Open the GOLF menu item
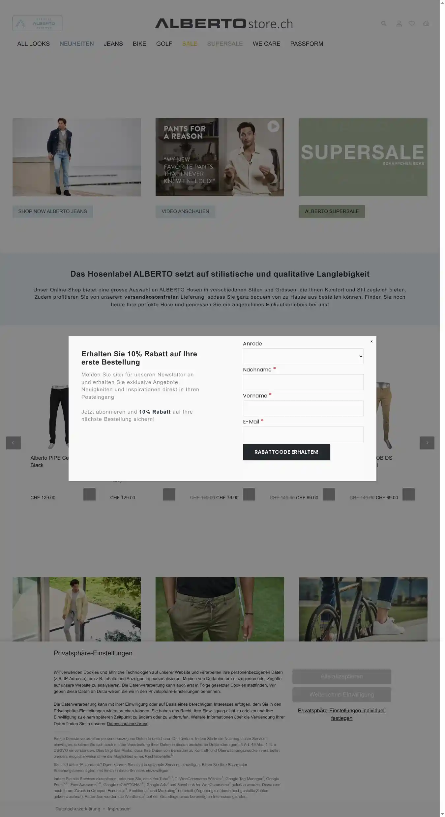The width and height of the screenshot is (445, 817). [164, 44]
